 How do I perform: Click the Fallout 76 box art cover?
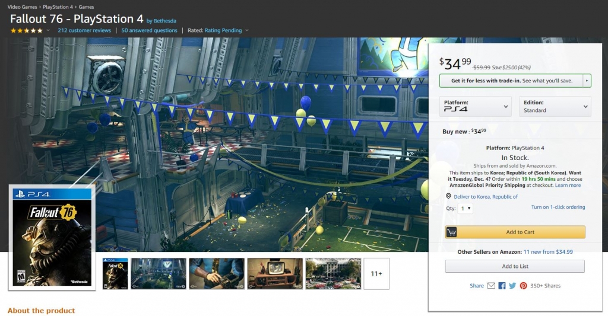point(52,237)
